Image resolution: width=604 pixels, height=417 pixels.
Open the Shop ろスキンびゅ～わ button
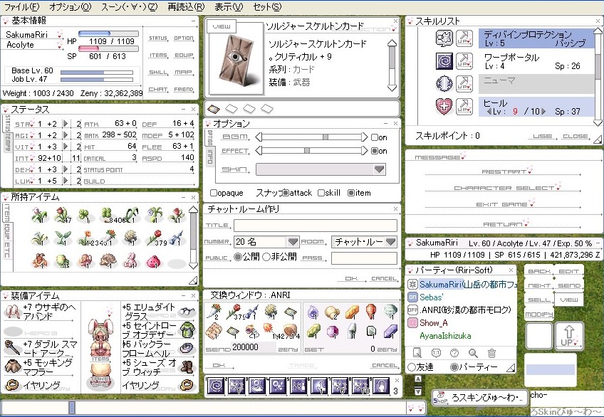[479, 398]
